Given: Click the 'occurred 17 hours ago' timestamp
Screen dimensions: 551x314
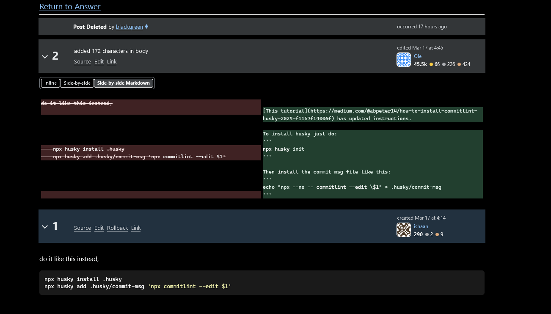Looking at the screenshot, I should [x=422, y=27].
